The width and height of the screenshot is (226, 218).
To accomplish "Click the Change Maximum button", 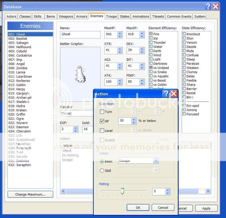I will point(30,195).
